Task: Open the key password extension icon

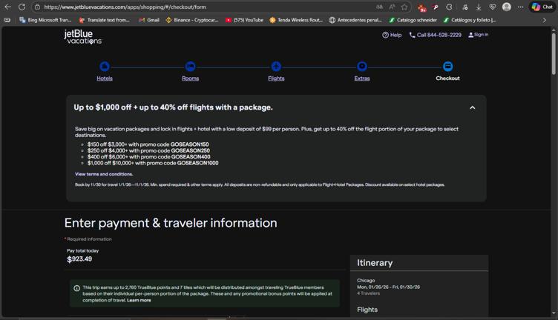Action: [x=436, y=7]
